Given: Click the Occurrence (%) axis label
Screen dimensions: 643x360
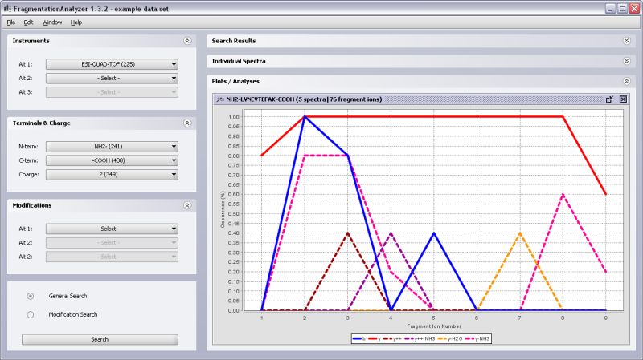Looking at the screenshot, I should tap(223, 209).
